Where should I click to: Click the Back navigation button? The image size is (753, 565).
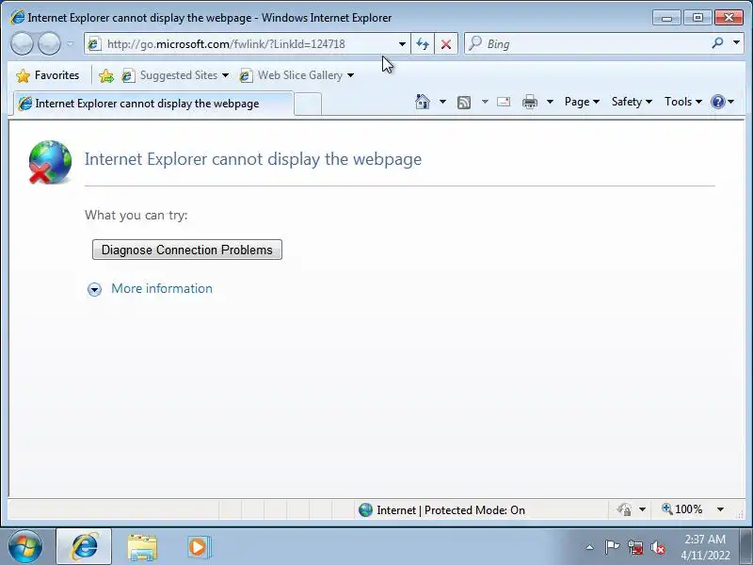pyautogui.click(x=22, y=44)
